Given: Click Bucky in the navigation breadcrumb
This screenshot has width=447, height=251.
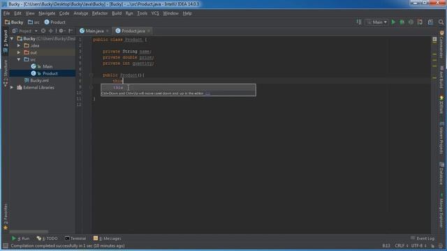Looking at the screenshot, I should [14, 22].
